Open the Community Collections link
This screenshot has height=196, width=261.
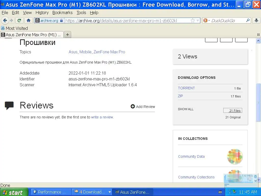pos(196,177)
